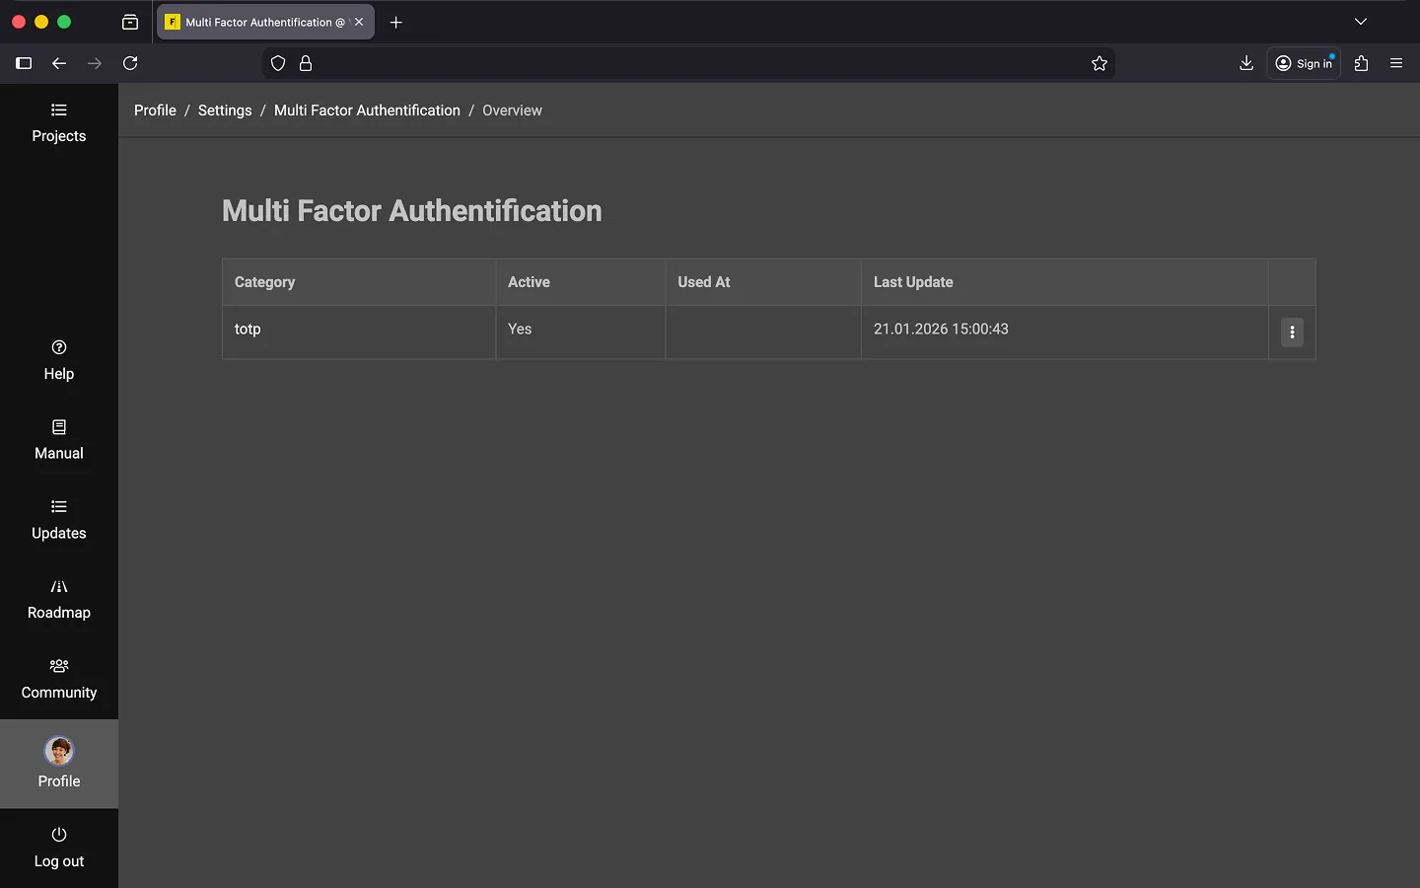Screen dimensions: 1420x888
Task: Open the Help section
Action: [59, 360]
